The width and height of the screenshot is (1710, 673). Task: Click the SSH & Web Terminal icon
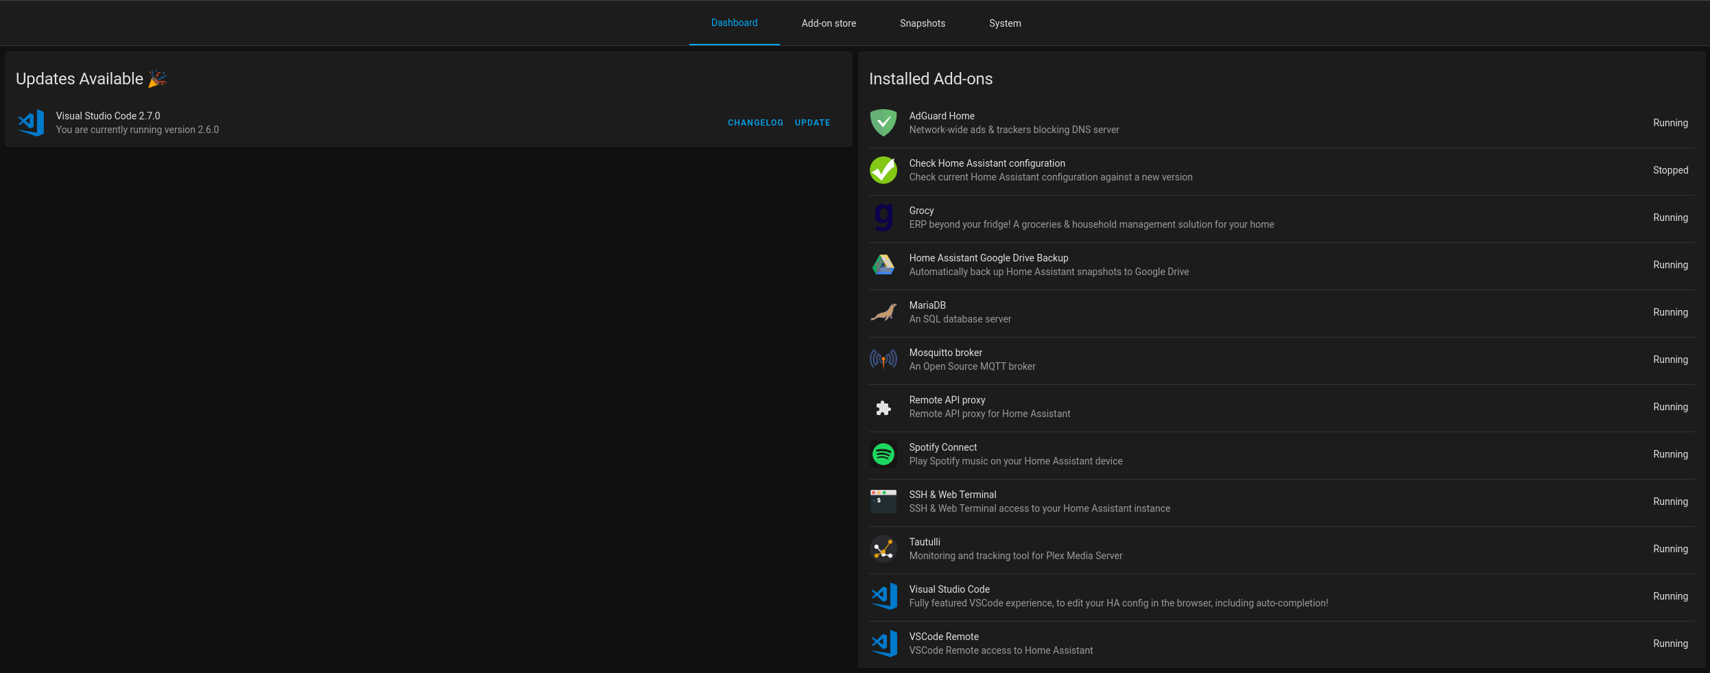[883, 501]
